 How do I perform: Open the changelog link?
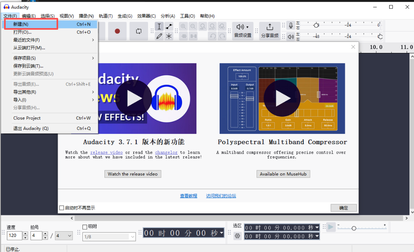click(x=166, y=153)
